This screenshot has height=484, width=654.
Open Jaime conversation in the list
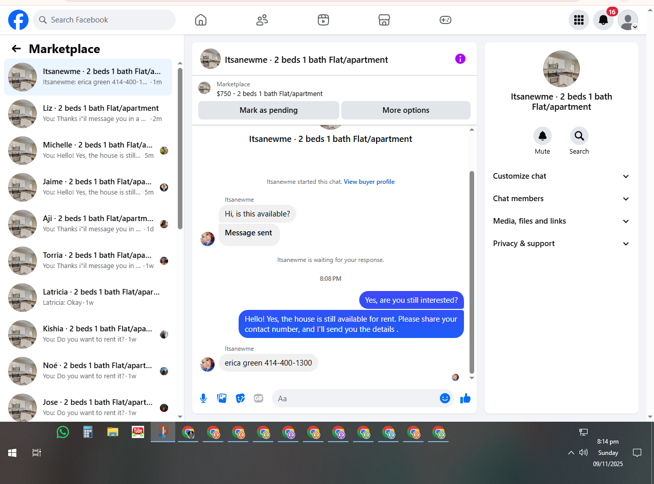click(88, 187)
